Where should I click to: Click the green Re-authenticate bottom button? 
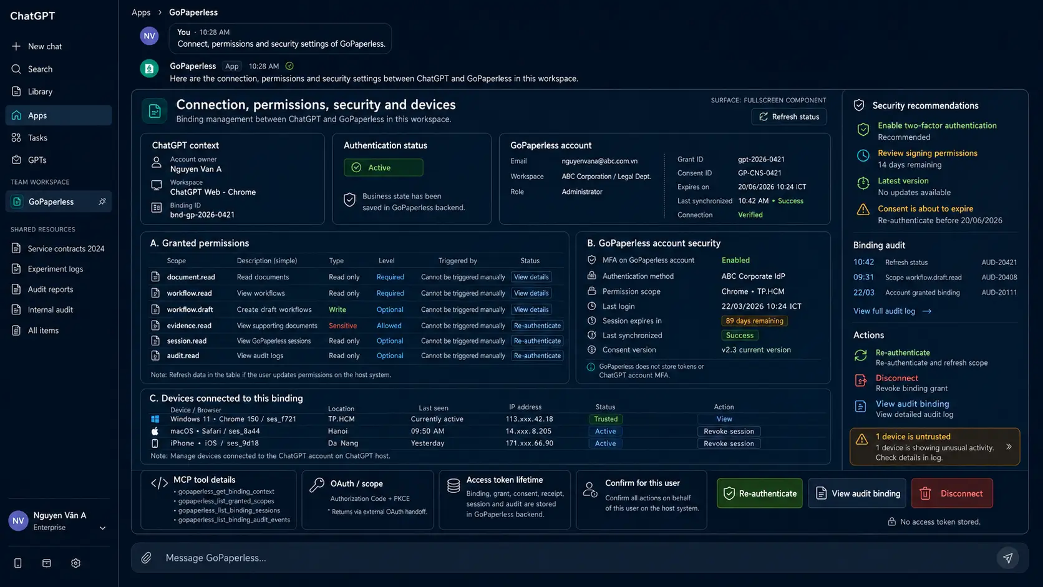pyautogui.click(x=760, y=493)
